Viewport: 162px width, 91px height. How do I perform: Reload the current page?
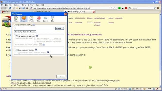(10, 8)
